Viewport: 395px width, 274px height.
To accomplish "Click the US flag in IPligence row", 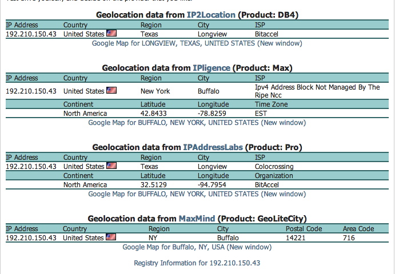I will coord(111,90).
